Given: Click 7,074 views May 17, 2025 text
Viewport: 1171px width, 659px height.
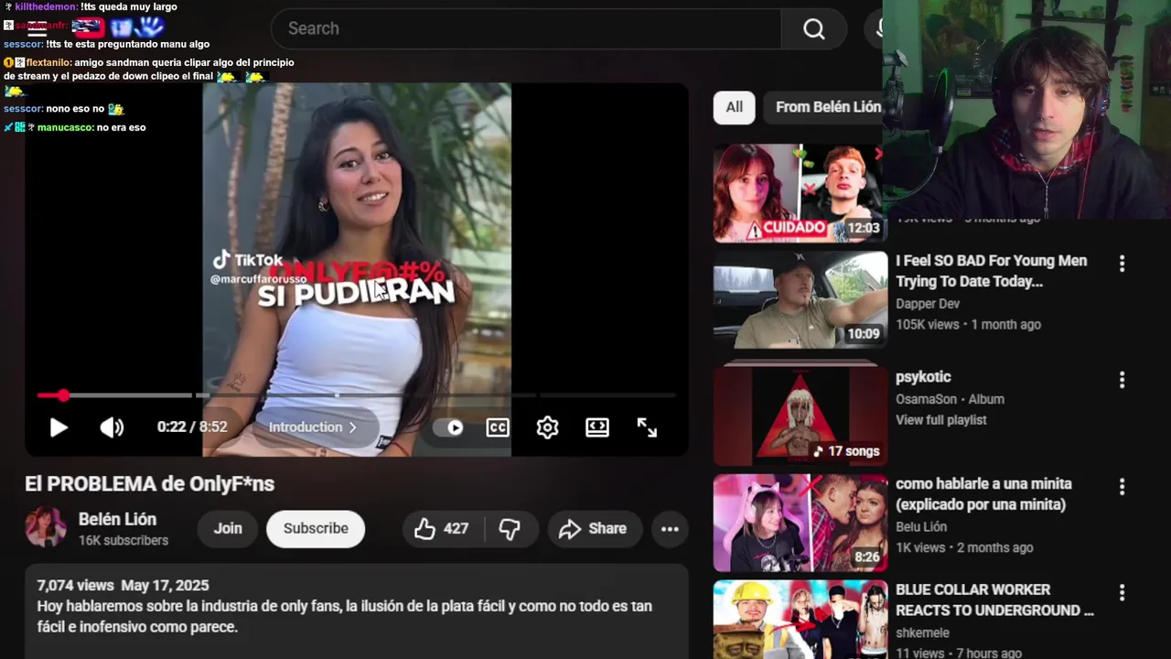Looking at the screenshot, I should [x=123, y=586].
